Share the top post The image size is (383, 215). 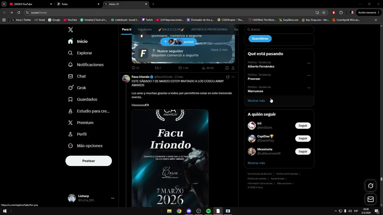233,68
